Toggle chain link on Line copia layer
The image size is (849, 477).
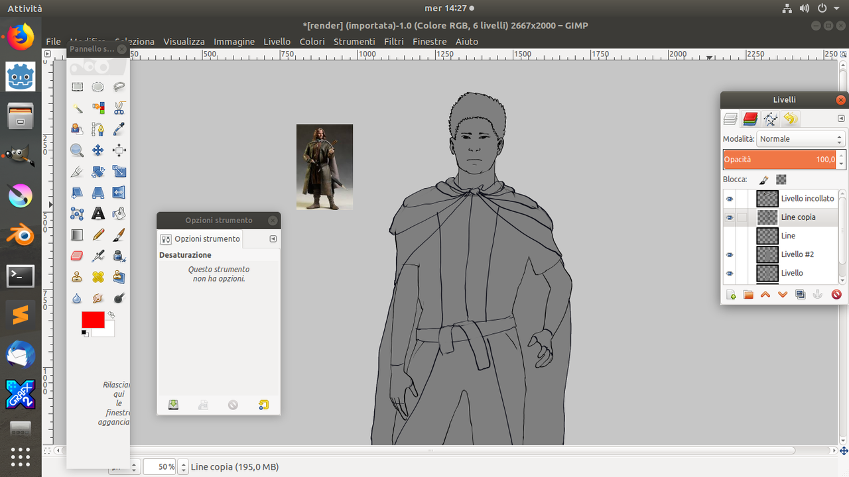coord(742,217)
